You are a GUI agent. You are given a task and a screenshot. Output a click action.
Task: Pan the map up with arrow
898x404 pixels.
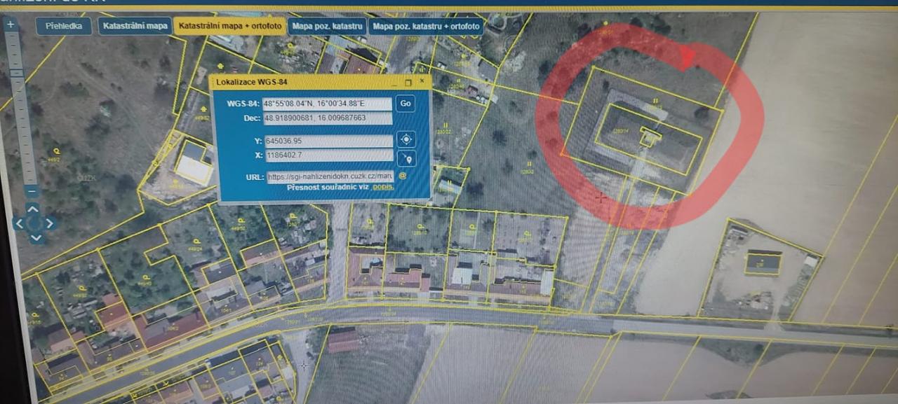click(x=34, y=208)
